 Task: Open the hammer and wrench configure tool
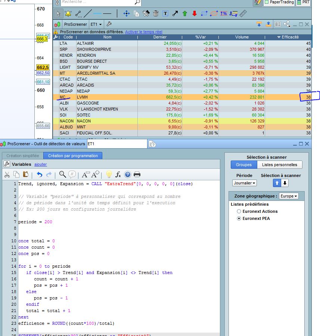coord(146,14)
